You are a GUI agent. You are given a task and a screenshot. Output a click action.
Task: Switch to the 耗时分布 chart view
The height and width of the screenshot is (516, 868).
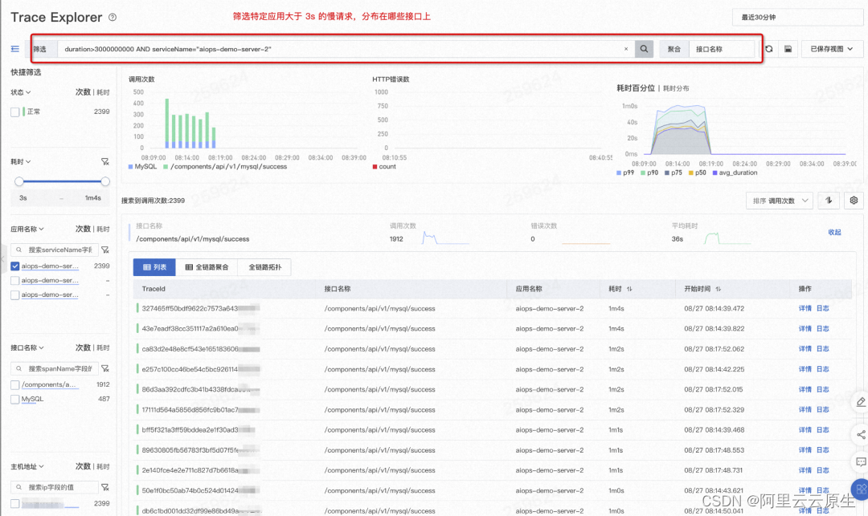(676, 88)
